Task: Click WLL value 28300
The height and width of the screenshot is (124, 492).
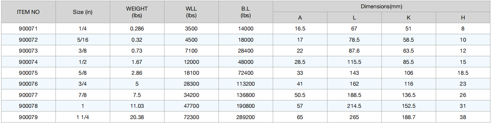Action: pyautogui.click(x=191, y=84)
